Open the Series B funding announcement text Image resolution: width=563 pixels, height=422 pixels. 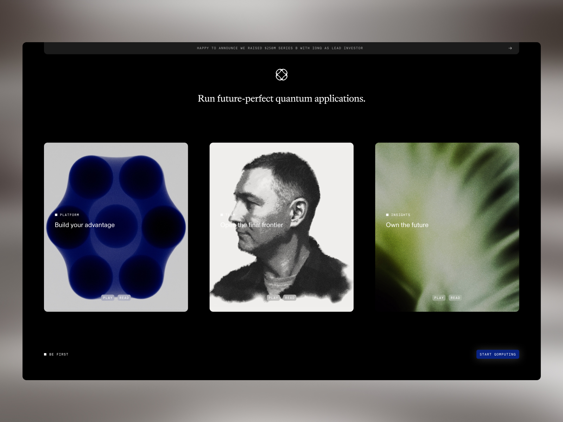pos(280,48)
